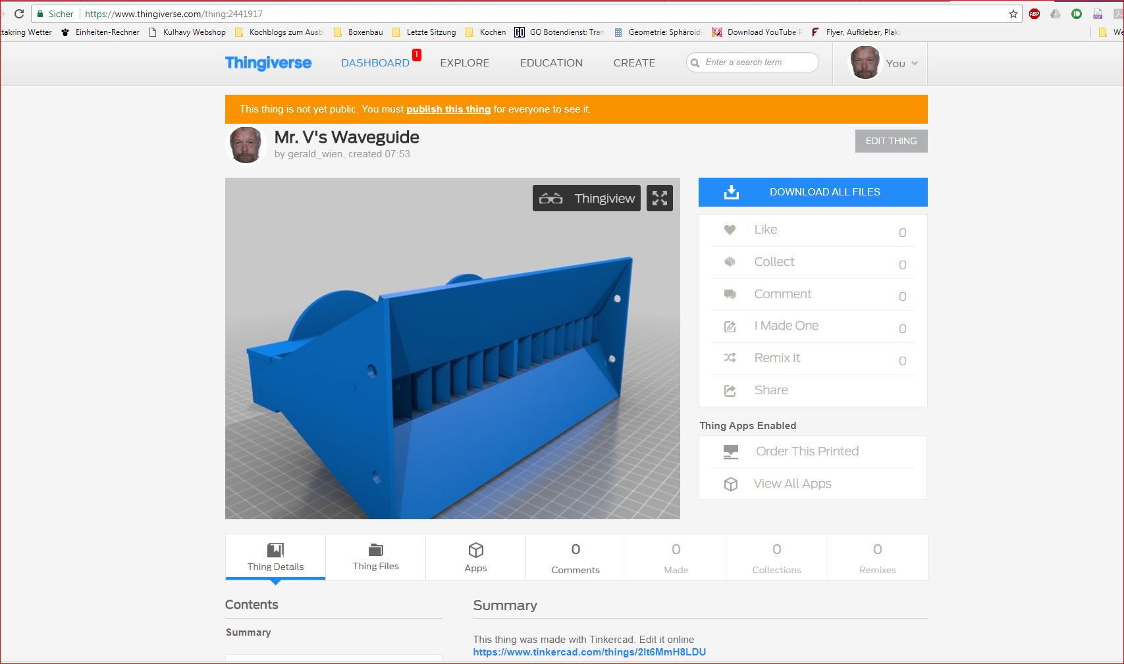Click the Remix It shuffle icon
The width and height of the screenshot is (1124, 664).
click(730, 358)
